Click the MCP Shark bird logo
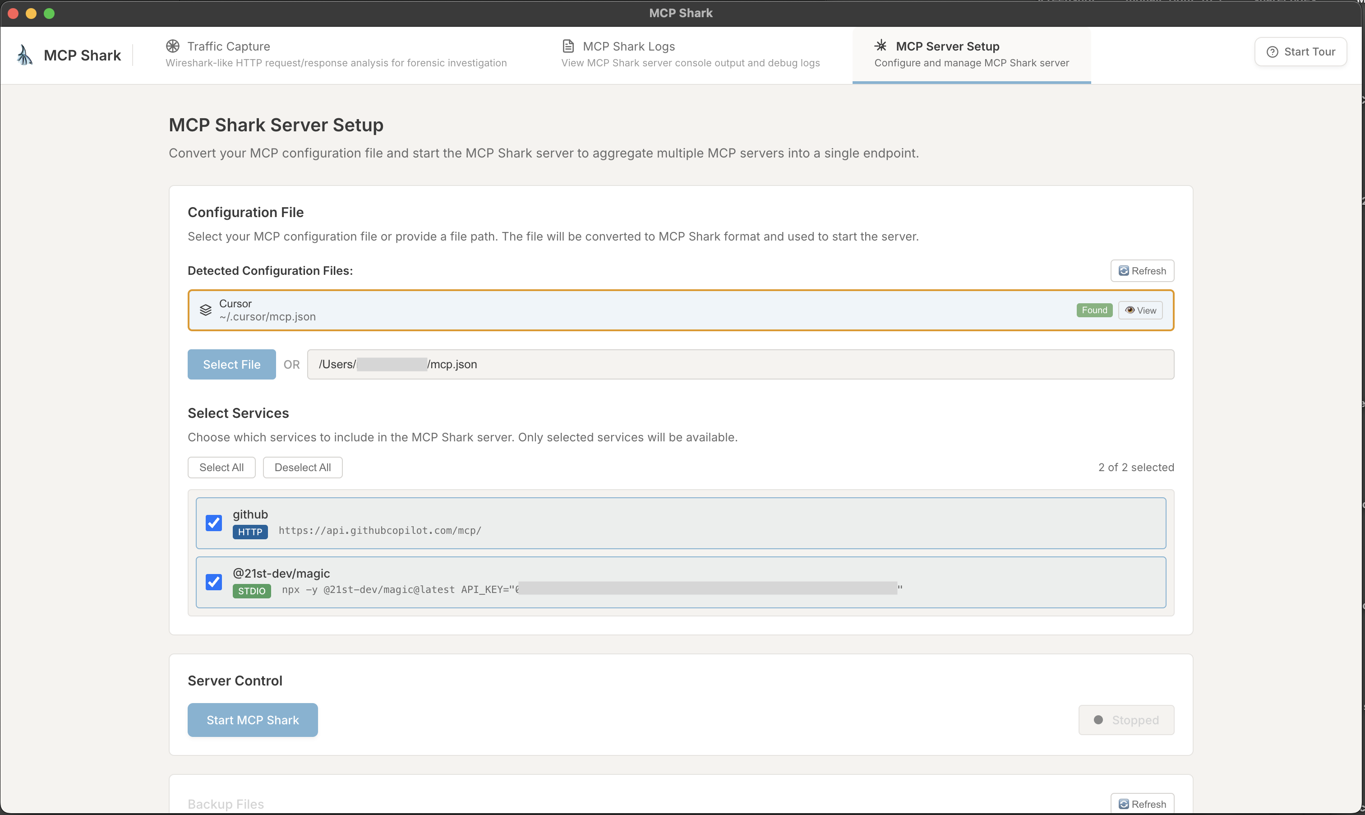Image resolution: width=1365 pixels, height=815 pixels. [x=24, y=54]
